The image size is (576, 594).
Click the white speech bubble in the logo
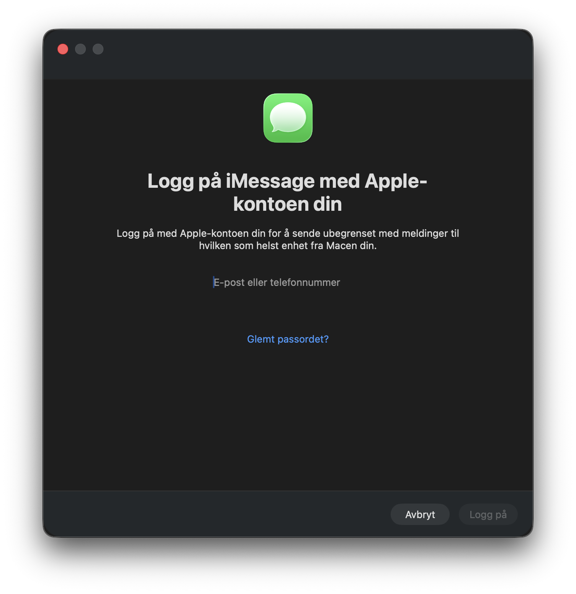(x=288, y=117)
